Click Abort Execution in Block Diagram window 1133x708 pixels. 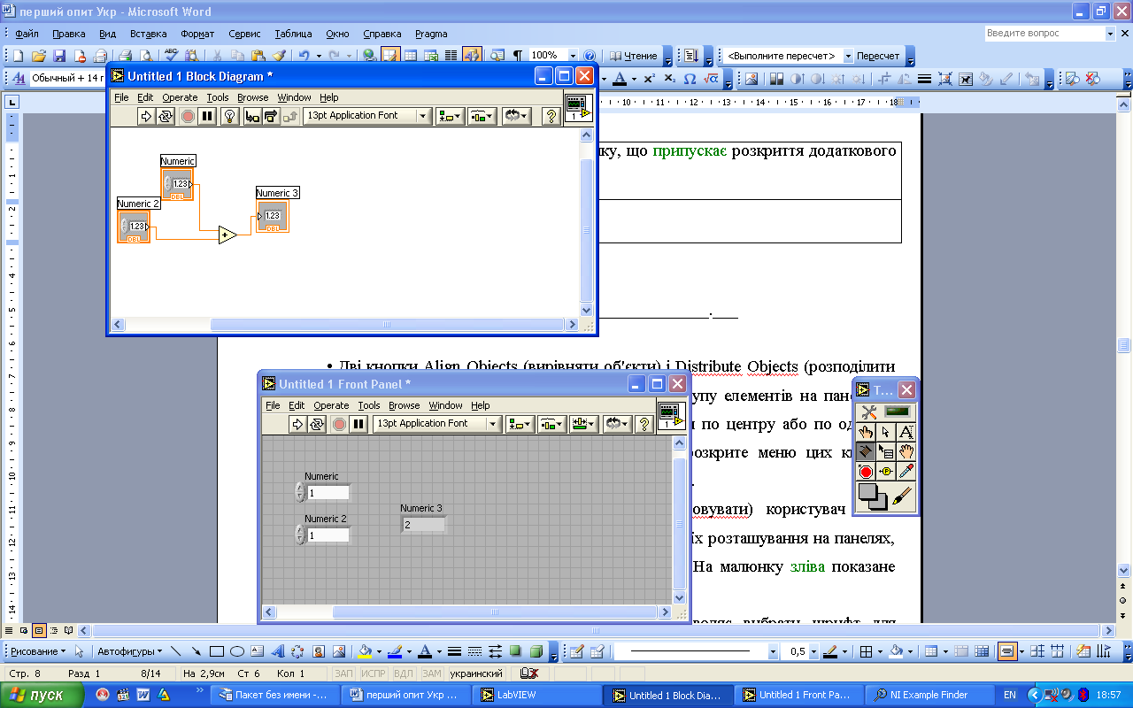coord(188,116)
